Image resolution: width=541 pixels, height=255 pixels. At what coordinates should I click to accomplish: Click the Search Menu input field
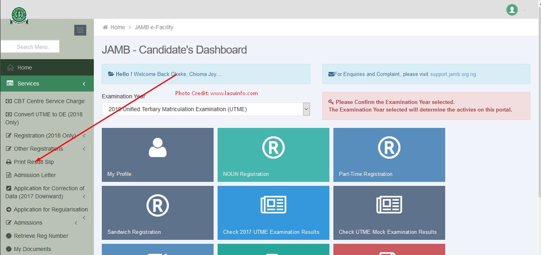[x=30, y=47]
